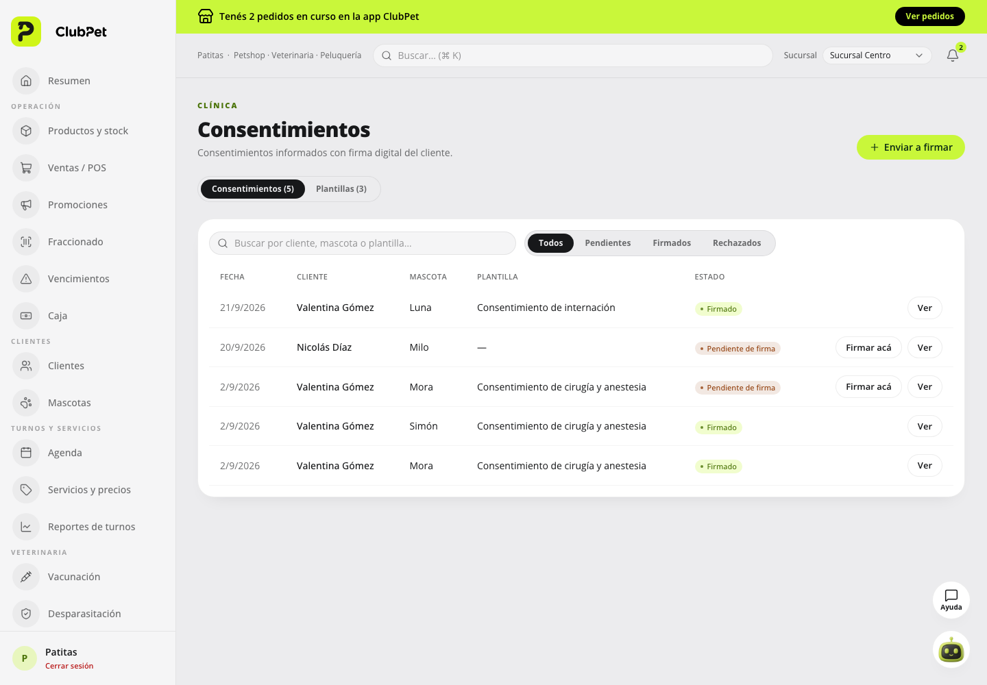The width and height of the screenshot is (987, 685).
Task: Open Mascotas paw icon
Action: [26, 403]
